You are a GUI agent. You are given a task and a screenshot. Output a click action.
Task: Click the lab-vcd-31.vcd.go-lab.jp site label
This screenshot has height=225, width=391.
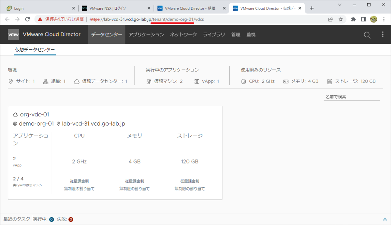(94, 124)
